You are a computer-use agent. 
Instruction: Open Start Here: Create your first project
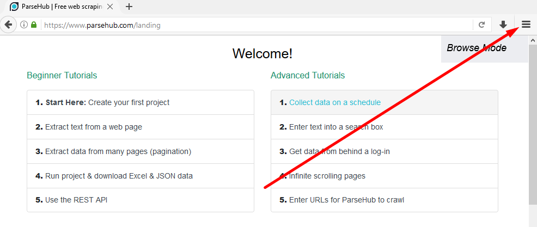click(x=141, y=102)
